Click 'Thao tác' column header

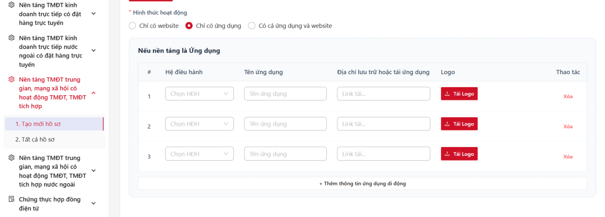click(x=568, y=72)
